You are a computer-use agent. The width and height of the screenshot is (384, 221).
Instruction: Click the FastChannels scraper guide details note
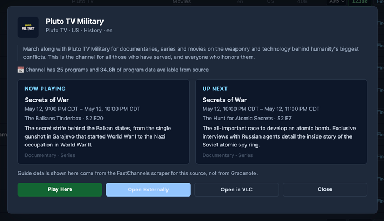point(137,173)
